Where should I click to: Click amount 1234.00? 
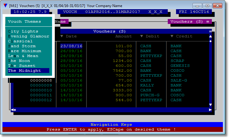coord(122,61)
